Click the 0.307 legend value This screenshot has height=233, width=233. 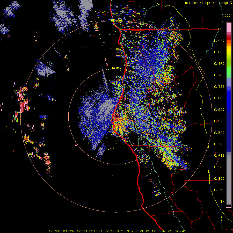[x=219, y=178]
